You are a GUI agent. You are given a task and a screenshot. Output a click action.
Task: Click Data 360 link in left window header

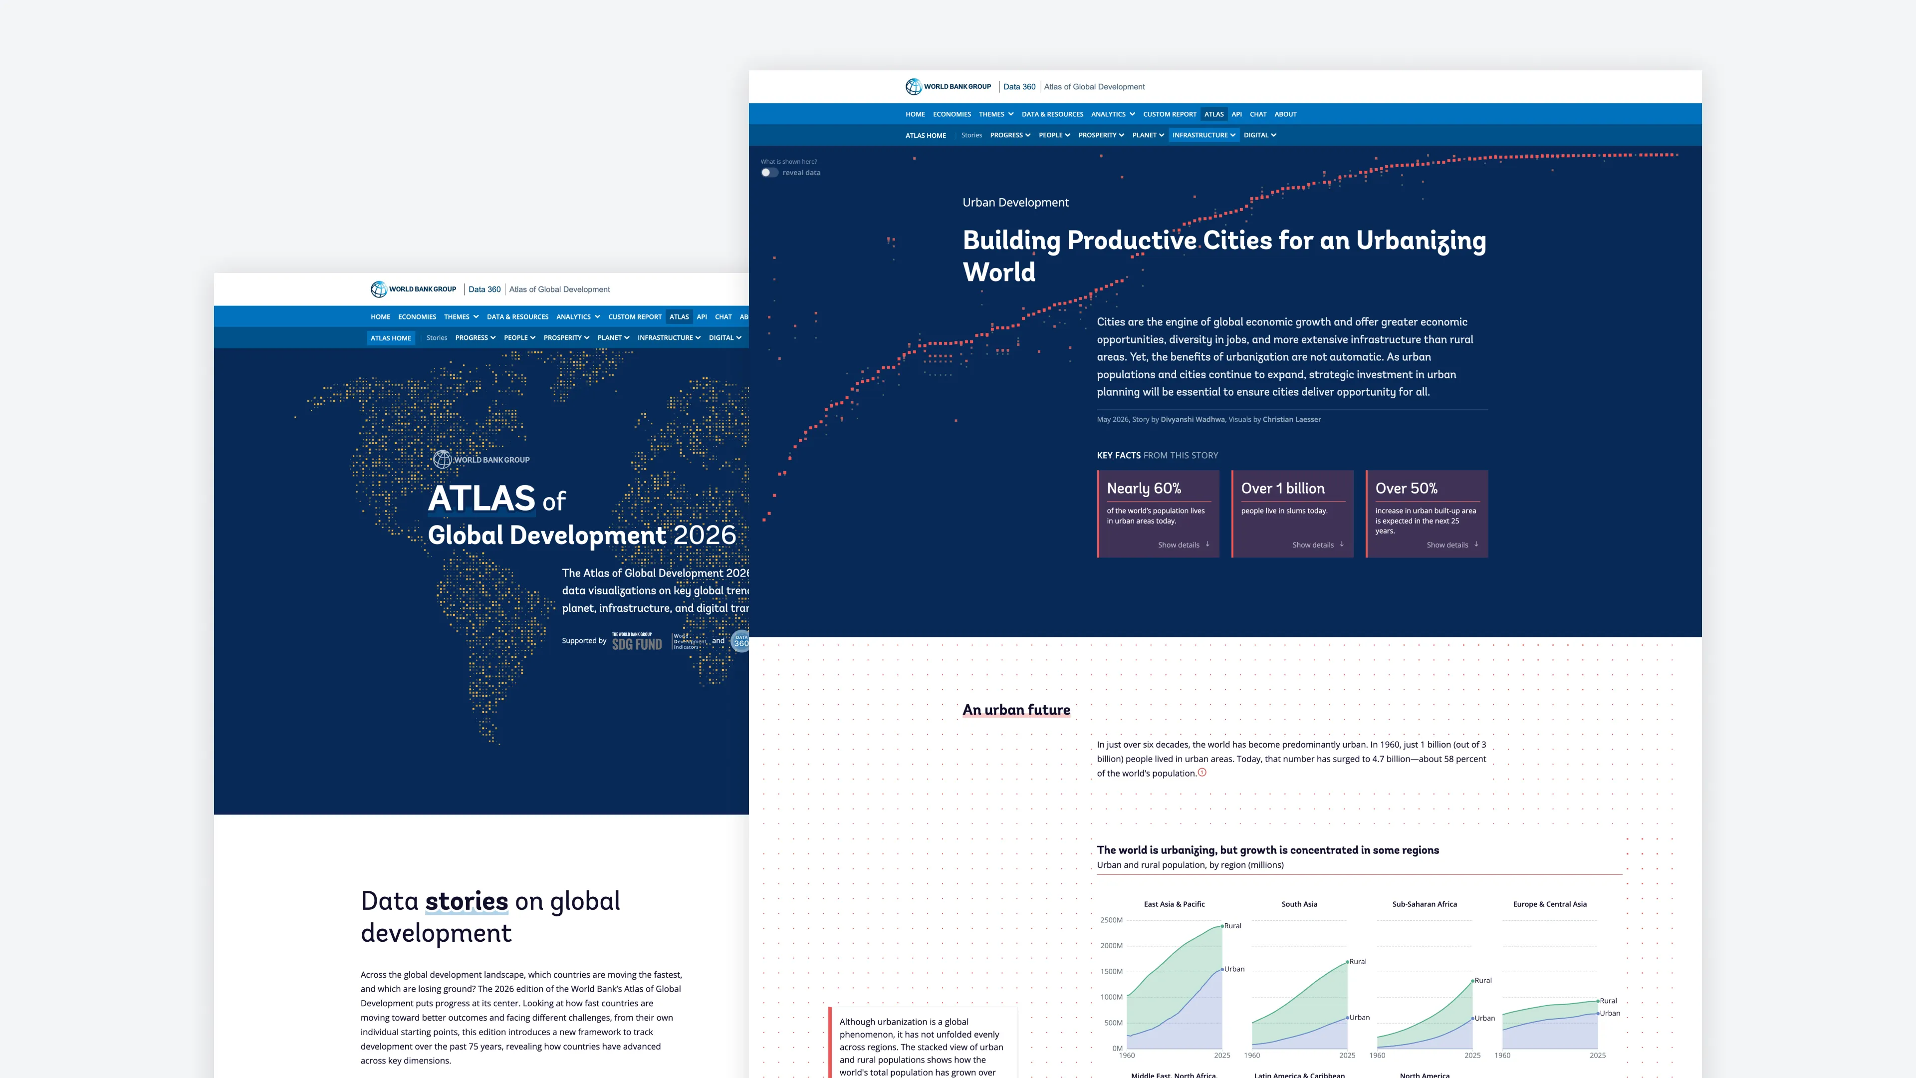(484, 289)
